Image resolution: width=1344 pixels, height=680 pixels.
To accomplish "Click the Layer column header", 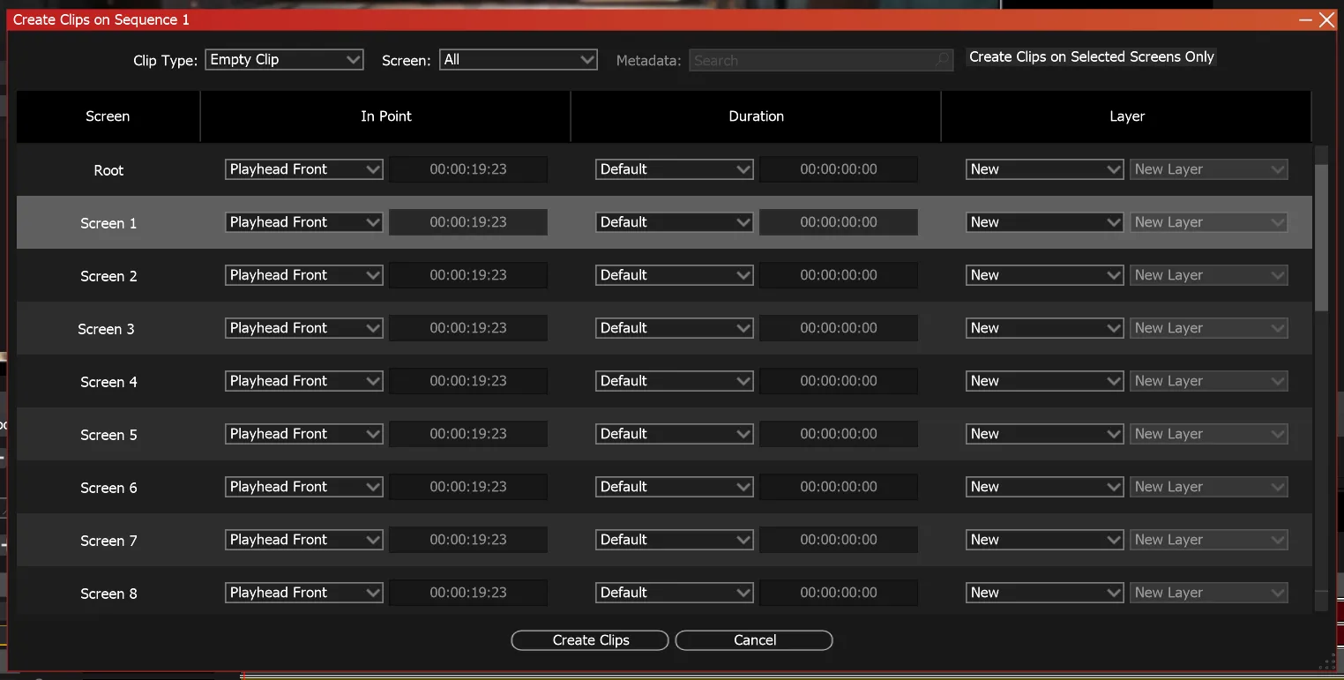I will point(1127,116).
